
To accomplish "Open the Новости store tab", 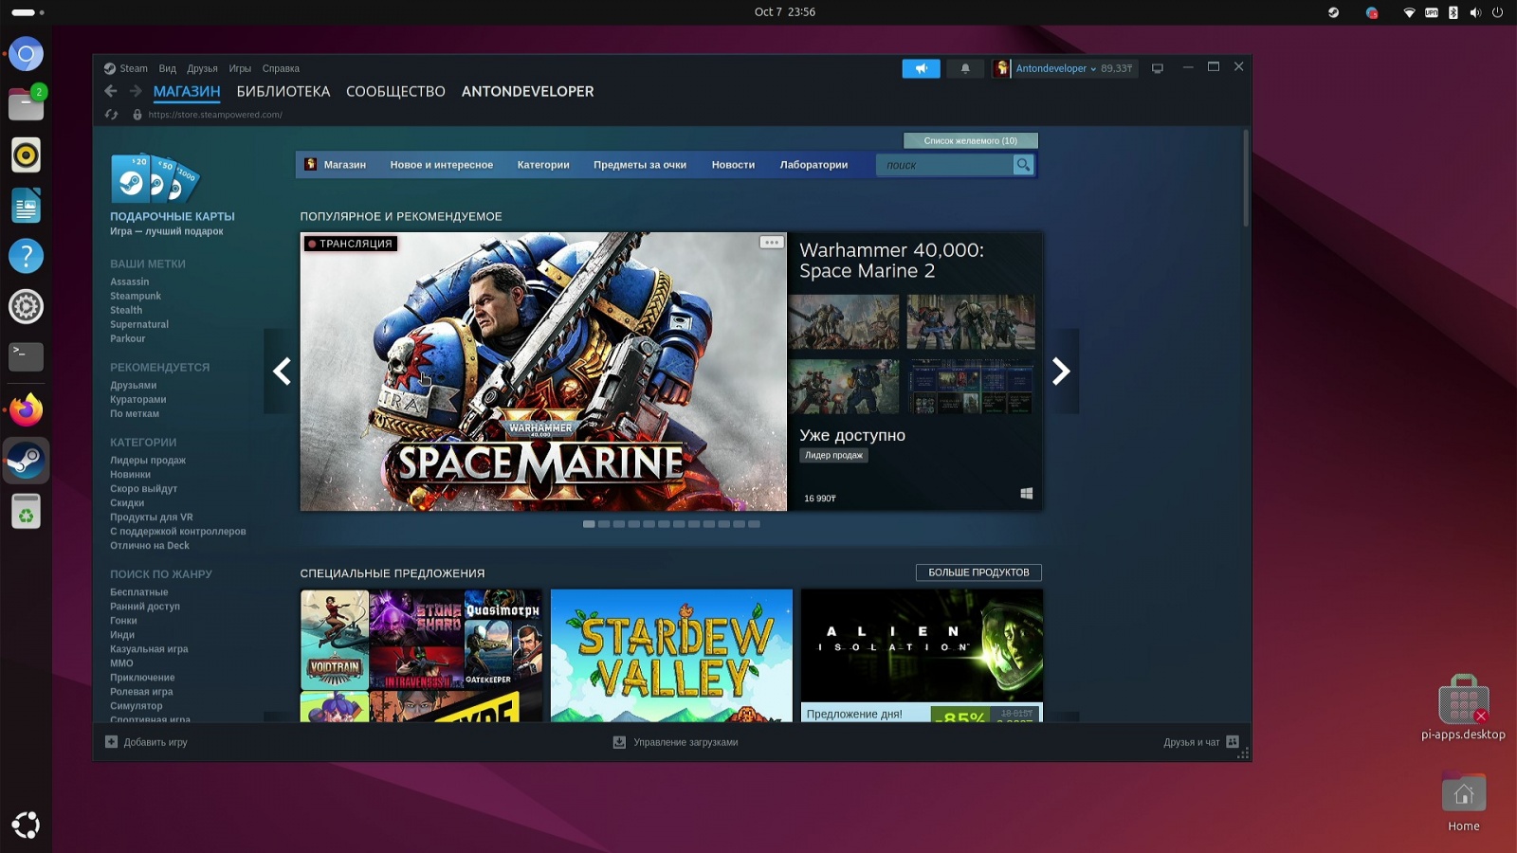I will [733, 165].
